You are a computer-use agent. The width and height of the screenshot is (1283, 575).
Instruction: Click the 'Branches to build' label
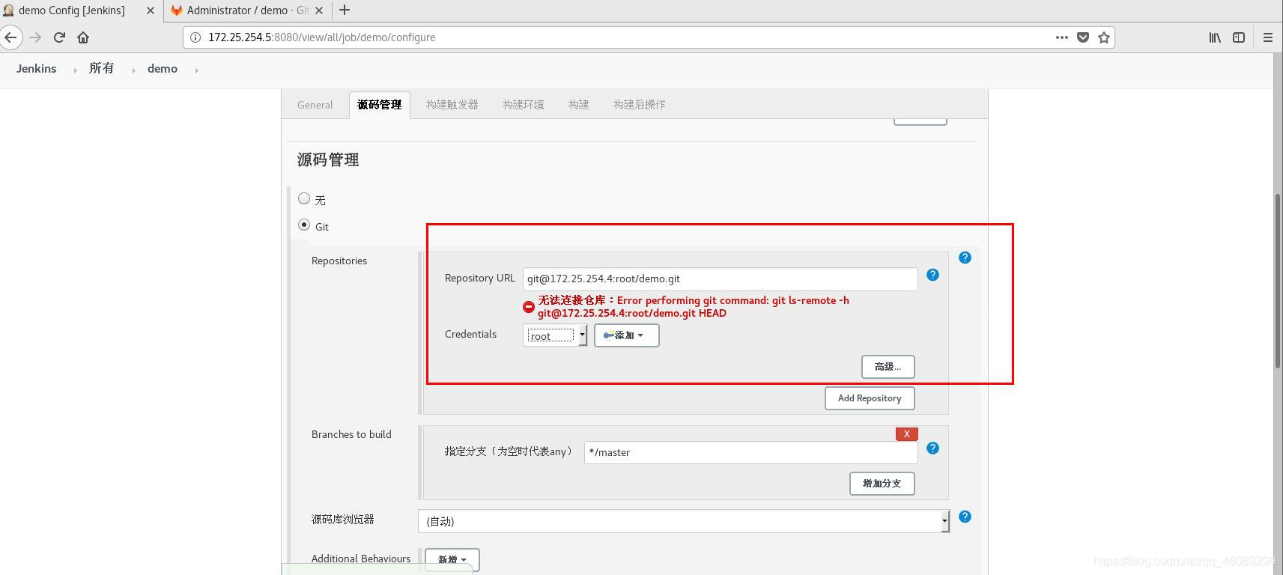click(351, 434)
